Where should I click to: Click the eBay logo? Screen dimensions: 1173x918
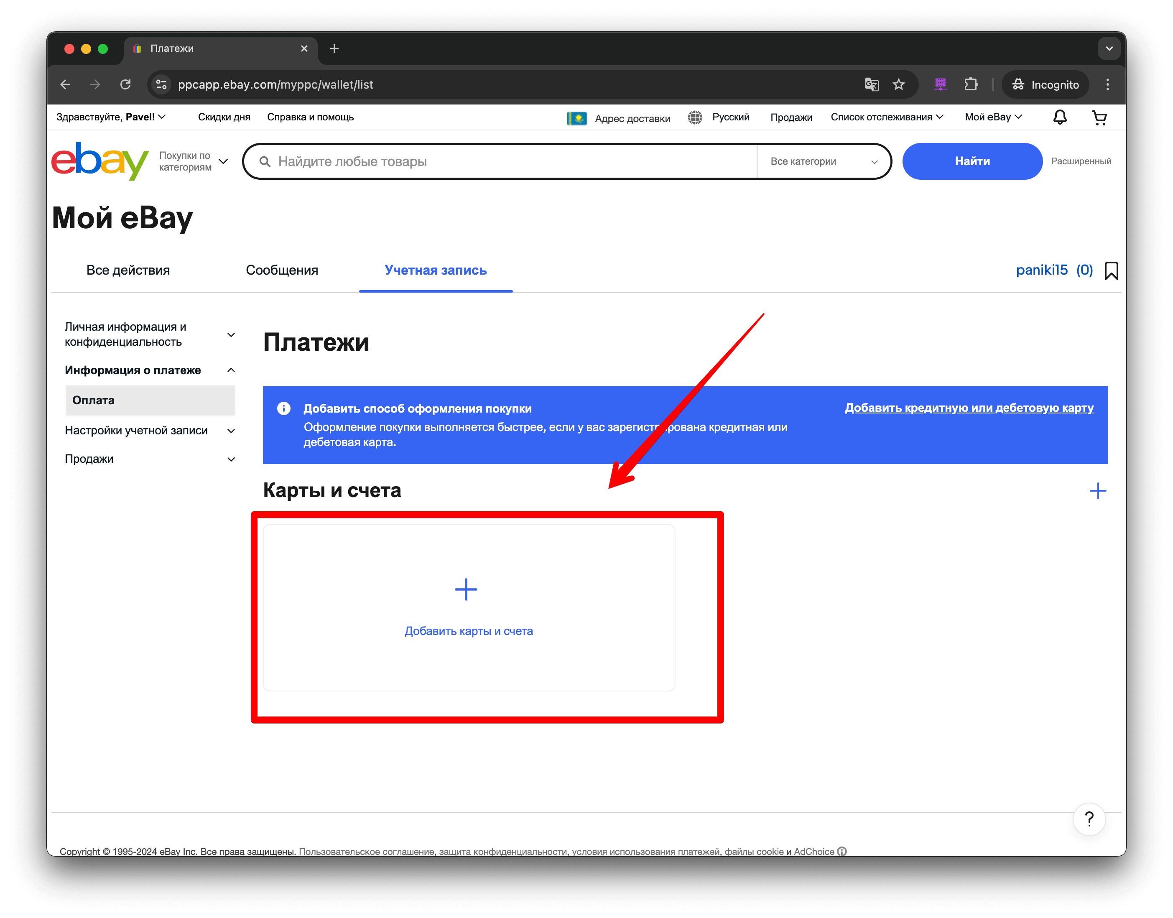[99, 161]
